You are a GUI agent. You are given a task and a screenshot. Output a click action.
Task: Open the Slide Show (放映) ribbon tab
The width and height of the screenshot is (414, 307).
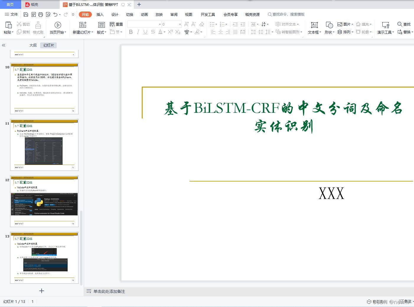pos(159,14)
